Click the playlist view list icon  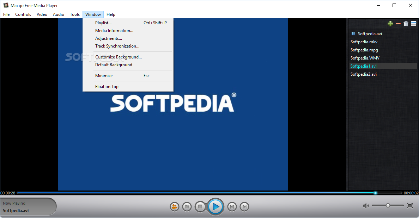(x=414, y=24)
